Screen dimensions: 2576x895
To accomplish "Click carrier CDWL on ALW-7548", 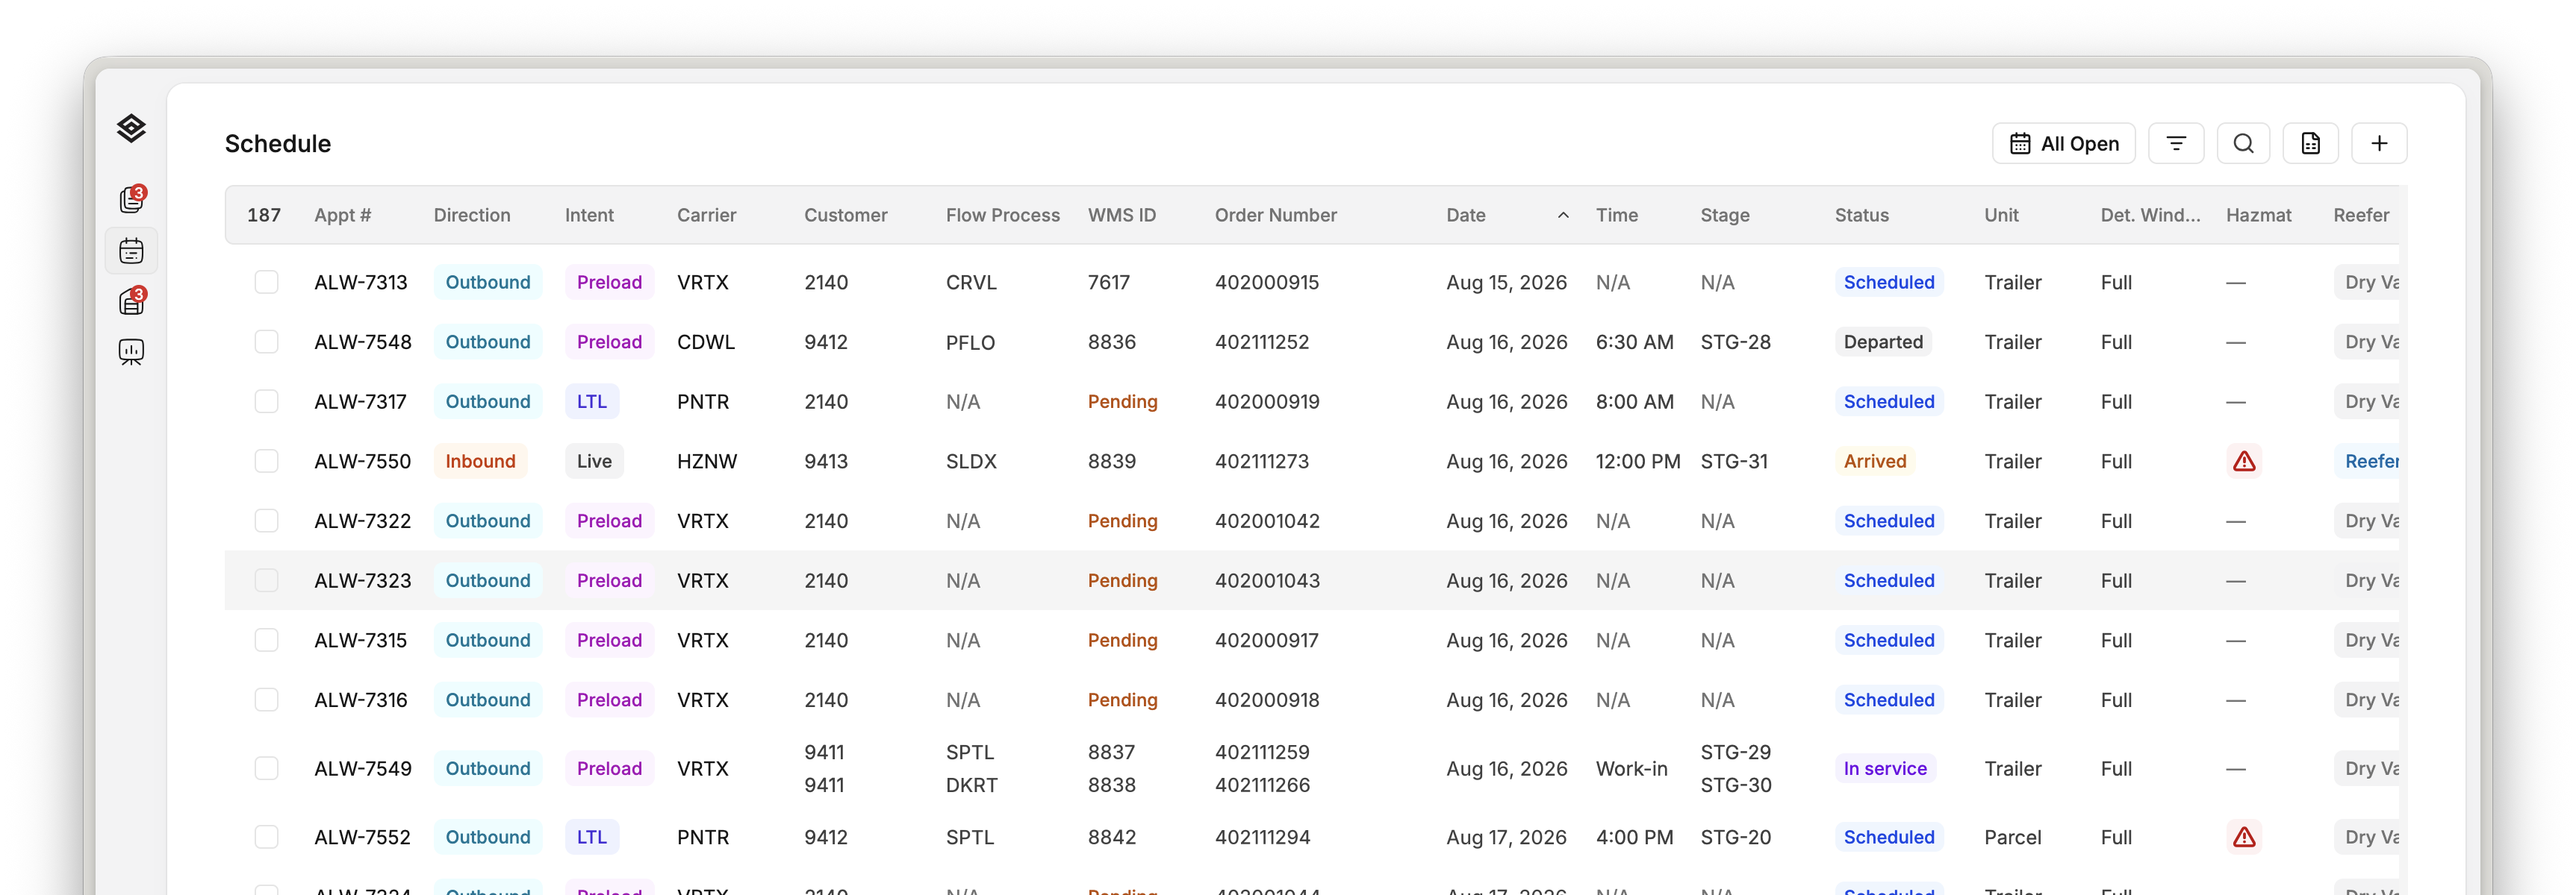I will point(706,342).
